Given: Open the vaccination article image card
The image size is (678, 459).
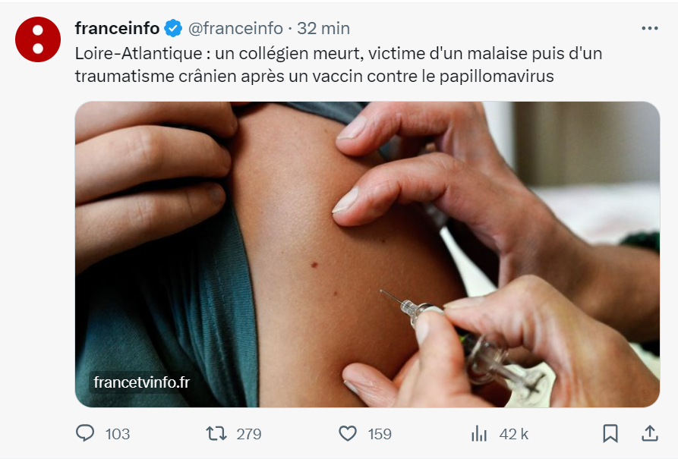Looking at the screenshot, I should 367,255.
